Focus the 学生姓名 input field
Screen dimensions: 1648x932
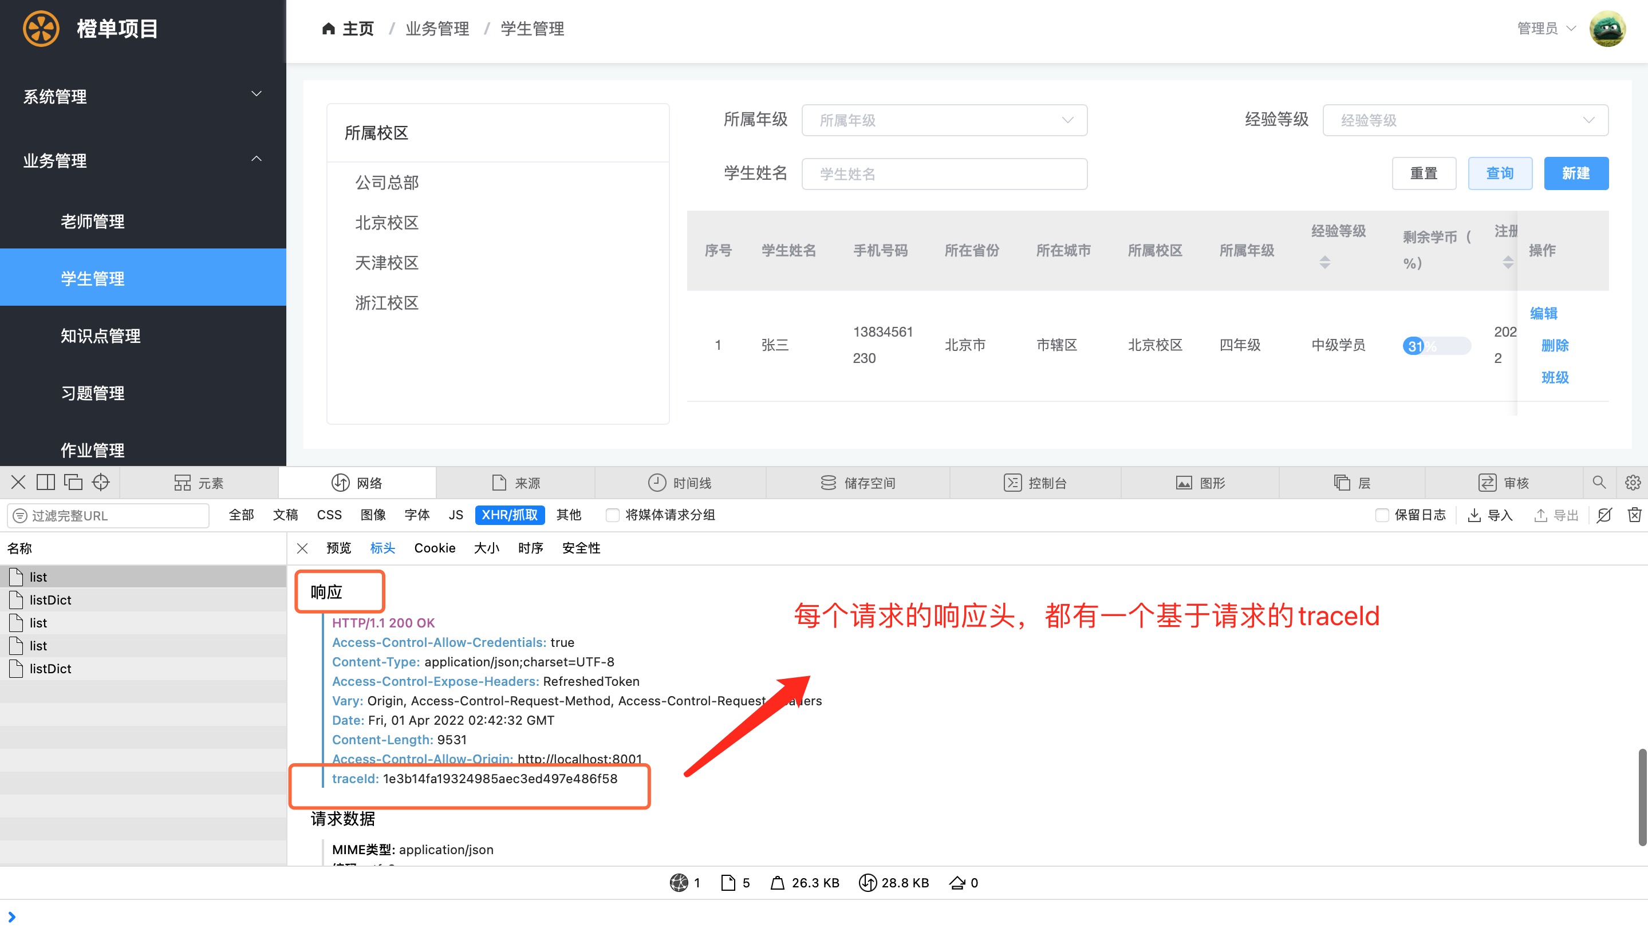click(944, 174)
